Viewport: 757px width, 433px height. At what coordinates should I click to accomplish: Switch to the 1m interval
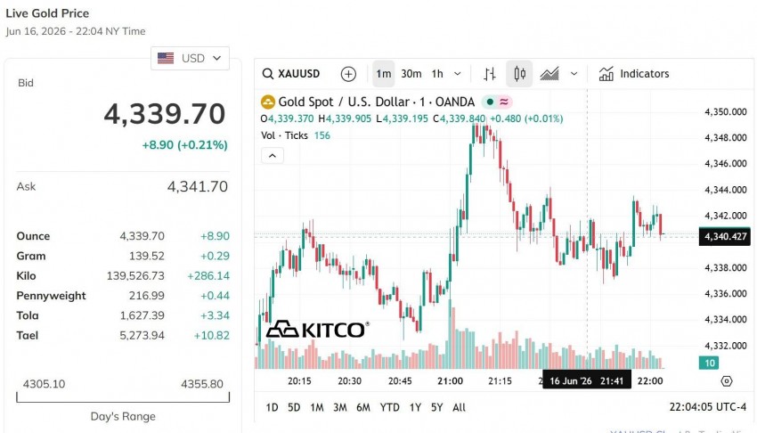384,74
